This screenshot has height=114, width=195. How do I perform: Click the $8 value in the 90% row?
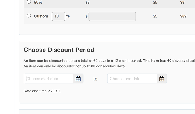coord(182,2)
